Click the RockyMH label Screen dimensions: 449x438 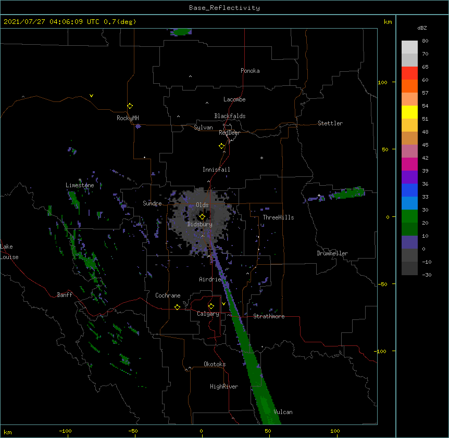pyautogui.click(x=128, y=118)
